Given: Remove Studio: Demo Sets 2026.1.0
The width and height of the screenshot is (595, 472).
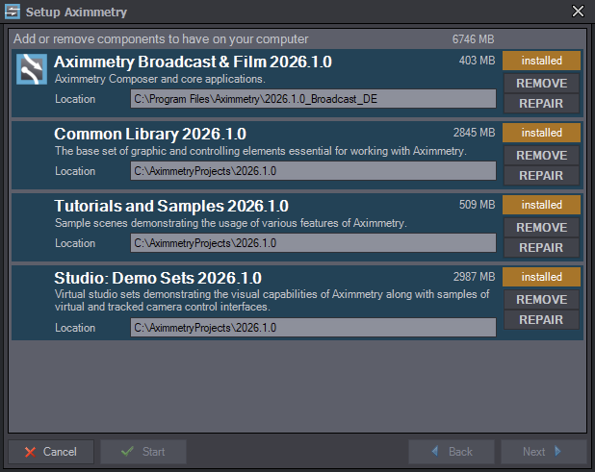Looking at the screenshot, I should (x=541, y=299).
